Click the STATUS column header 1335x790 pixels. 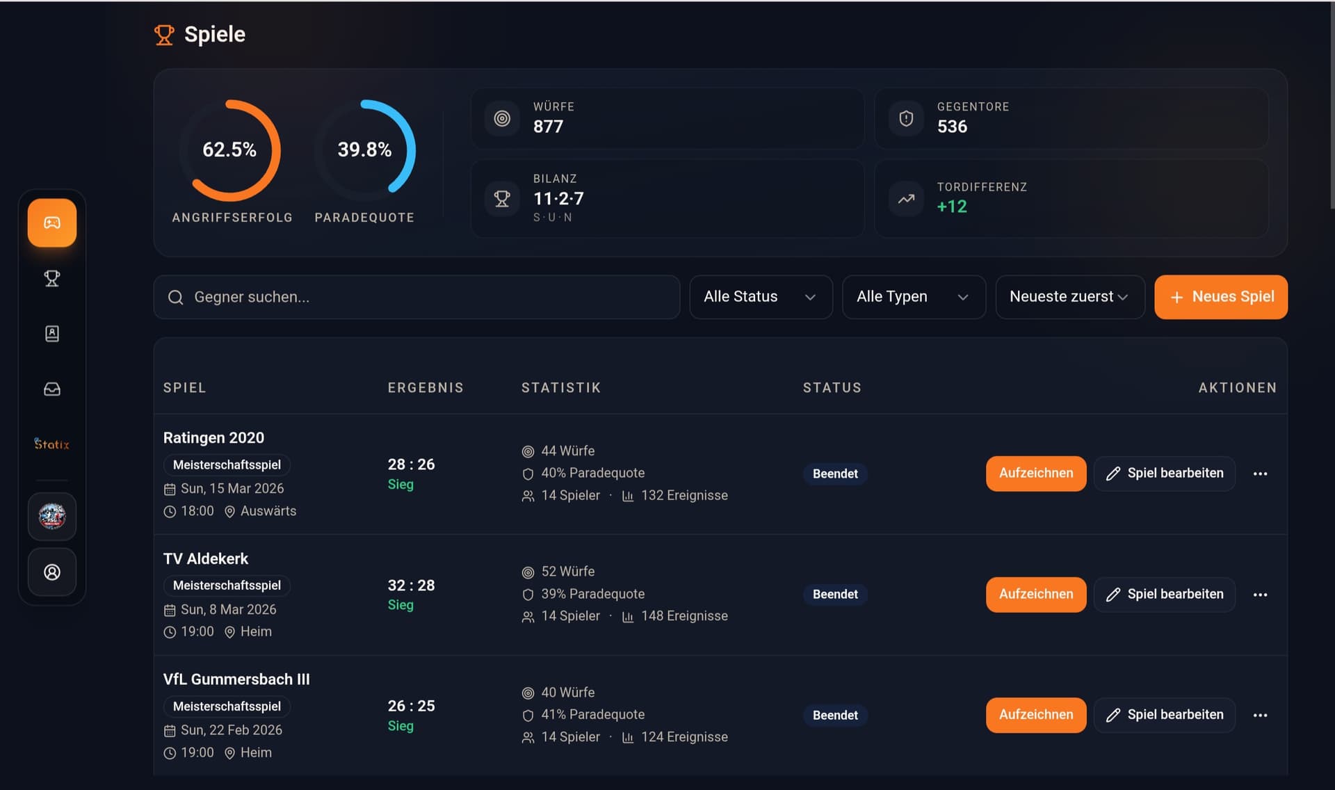pos(832,388)
